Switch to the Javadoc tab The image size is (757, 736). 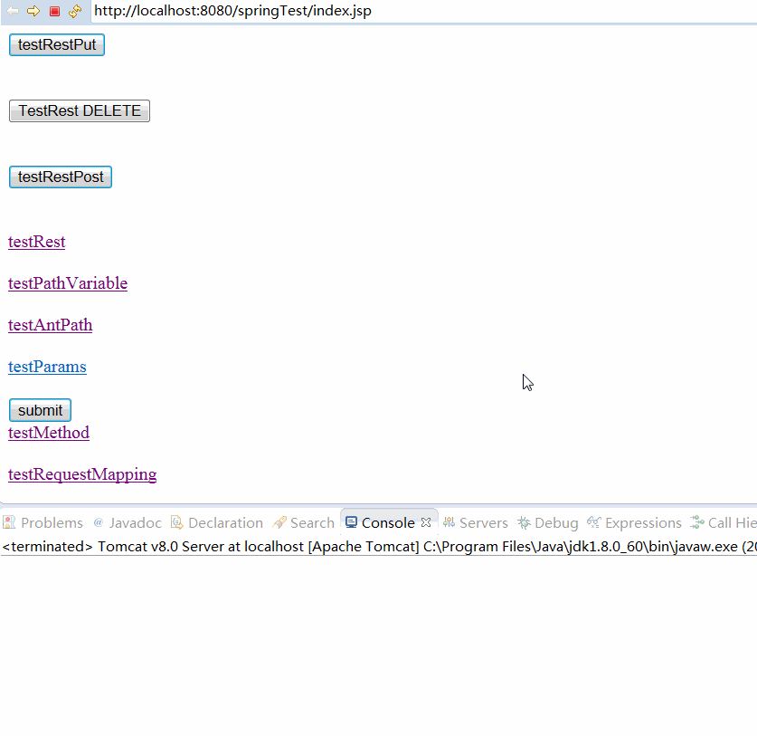click(128, 523)
